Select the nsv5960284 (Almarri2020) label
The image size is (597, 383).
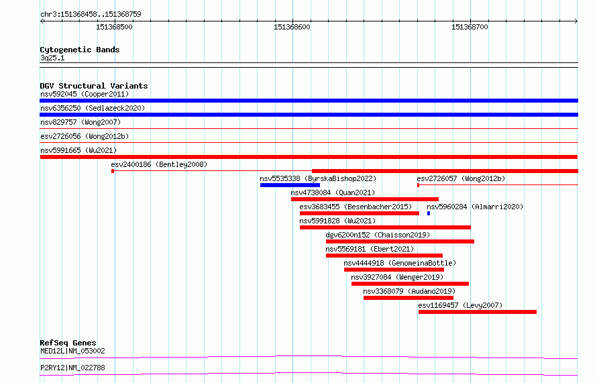click(x=475, y=207)
